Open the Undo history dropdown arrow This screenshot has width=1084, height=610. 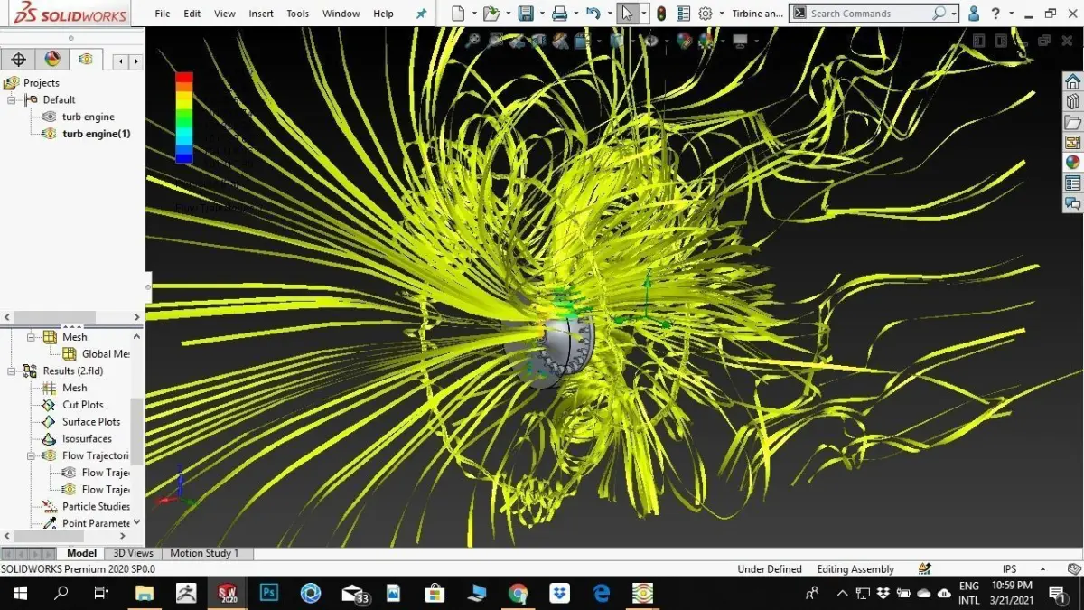coord(608,14)
